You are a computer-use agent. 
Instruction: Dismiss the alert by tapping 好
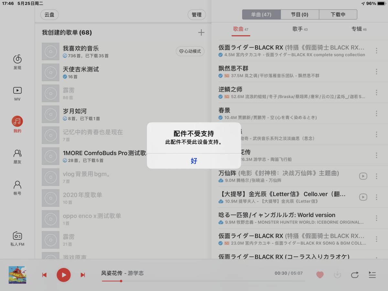pos(194,161)
